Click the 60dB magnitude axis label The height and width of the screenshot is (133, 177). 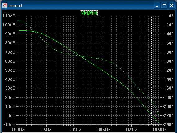10,61
